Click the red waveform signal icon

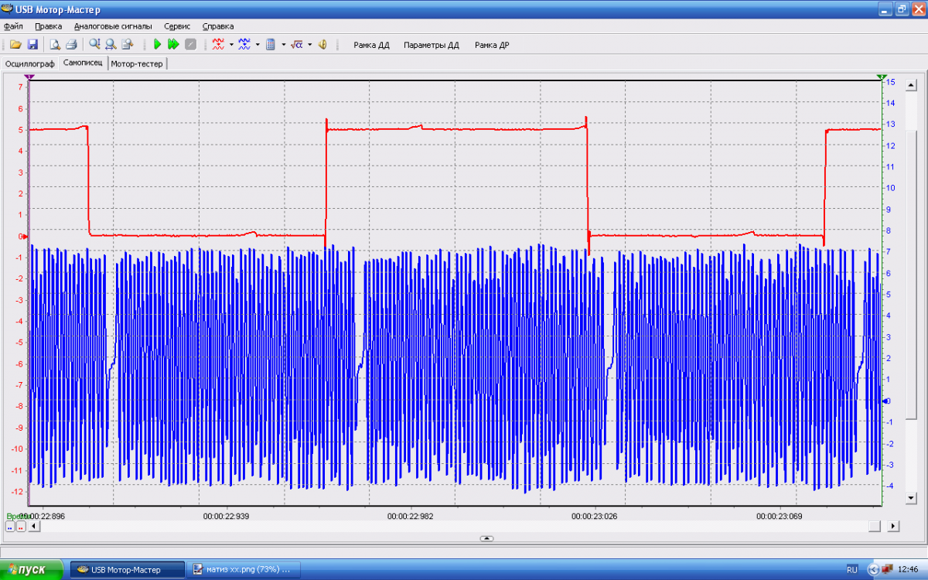(x=218, y=45)
